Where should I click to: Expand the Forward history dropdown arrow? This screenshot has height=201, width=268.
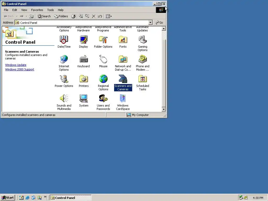point(26,16)
